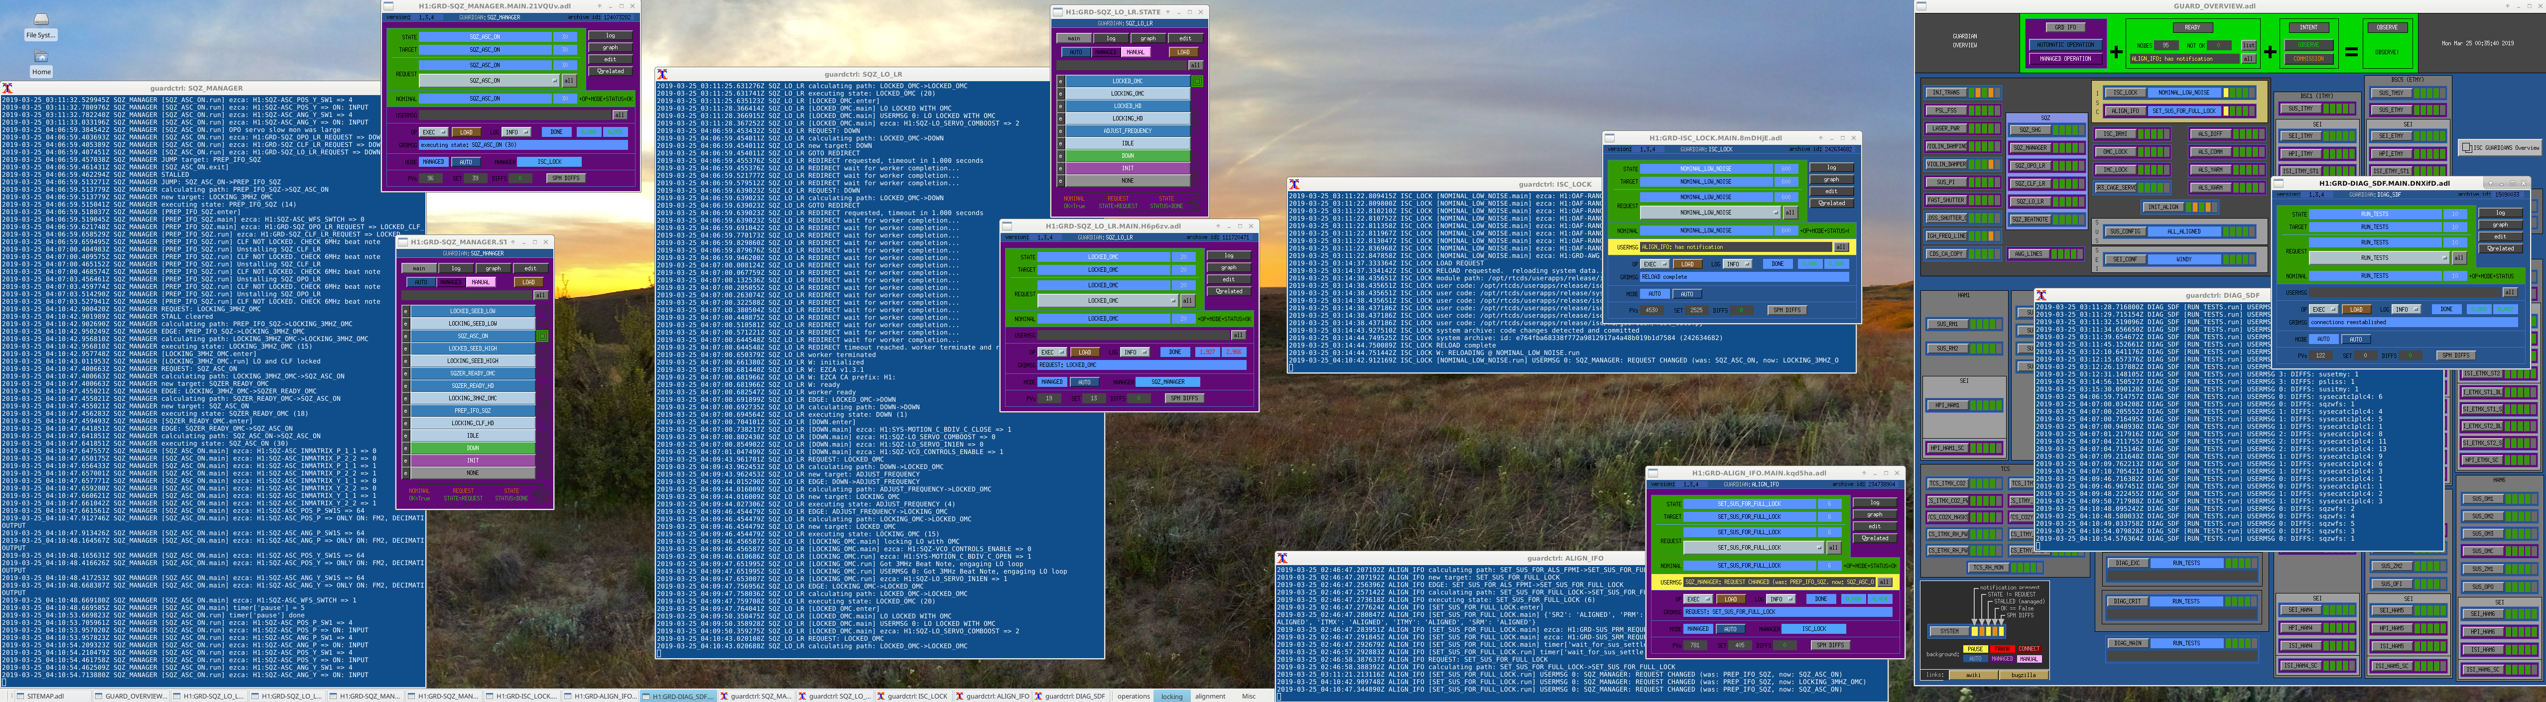The width and height of the screenshot is (2546, 702).
Task: Click the X icon of guardctrl: ISC_LOCK terminal
Action: 1294,185
